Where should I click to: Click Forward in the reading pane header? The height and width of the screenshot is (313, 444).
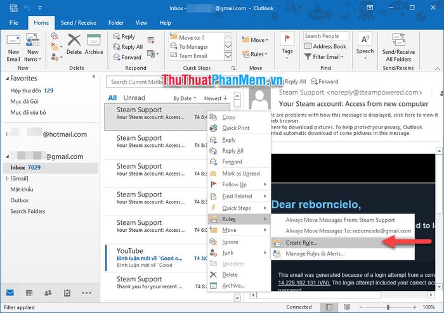click(325, 82)
